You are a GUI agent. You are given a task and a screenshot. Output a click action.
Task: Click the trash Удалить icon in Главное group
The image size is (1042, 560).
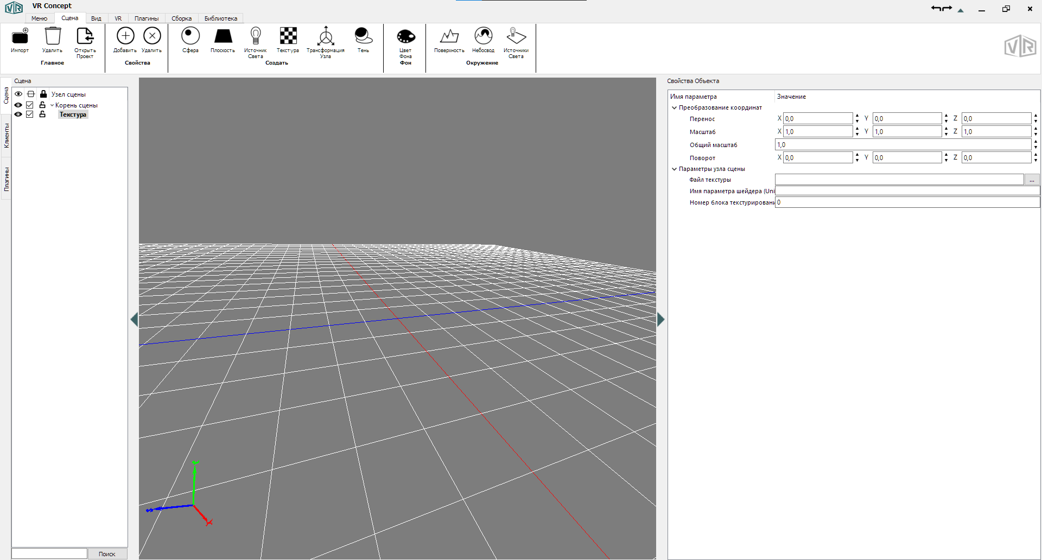click(x=53, y=36)
